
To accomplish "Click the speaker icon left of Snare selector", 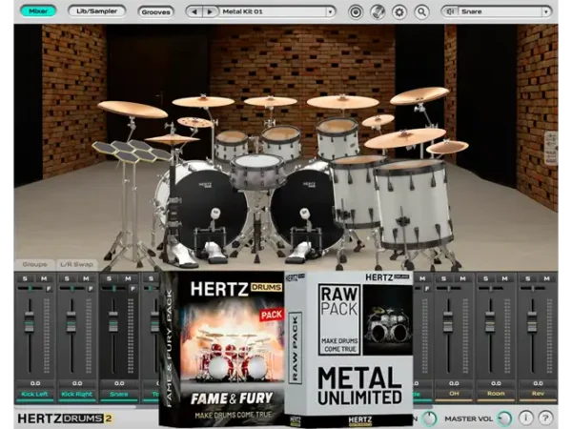I will 451,11.
